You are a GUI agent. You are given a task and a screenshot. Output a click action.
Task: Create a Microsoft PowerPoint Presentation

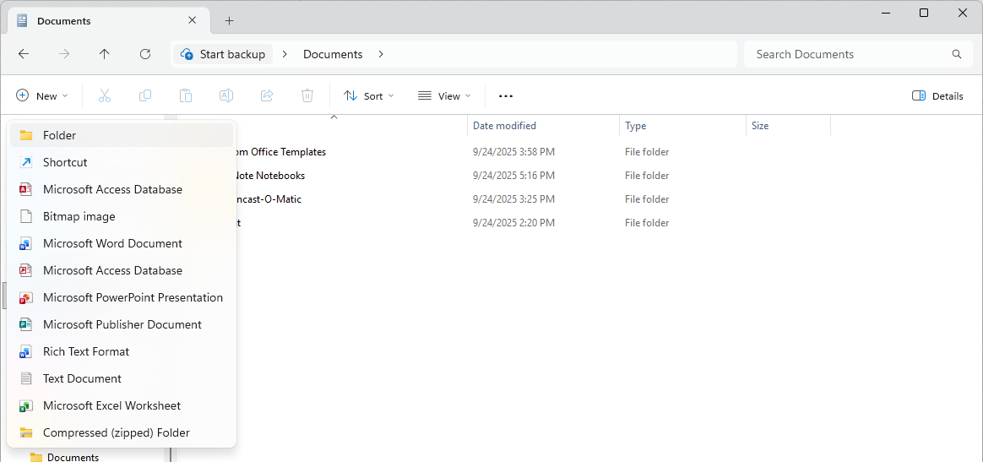coord(122,297)
